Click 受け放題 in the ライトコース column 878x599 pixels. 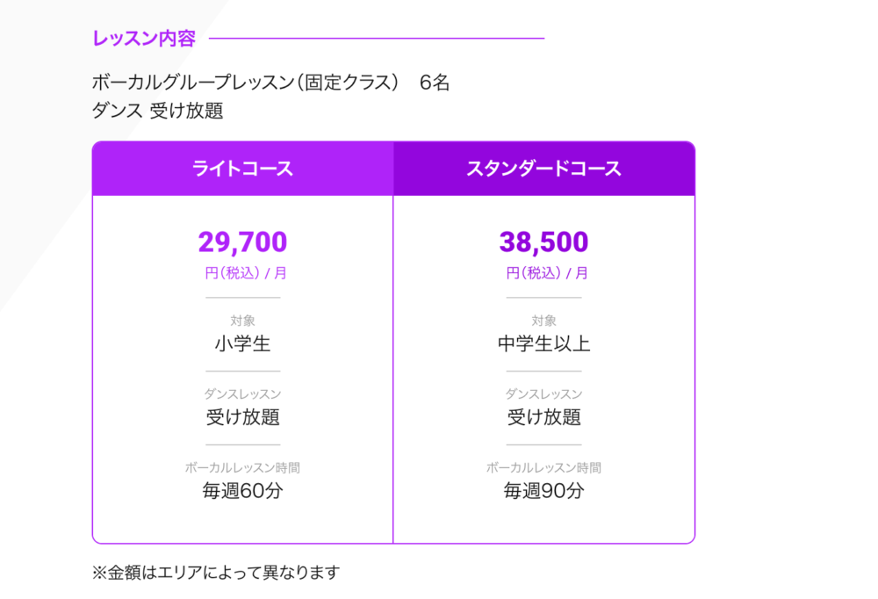coord(242,417)
